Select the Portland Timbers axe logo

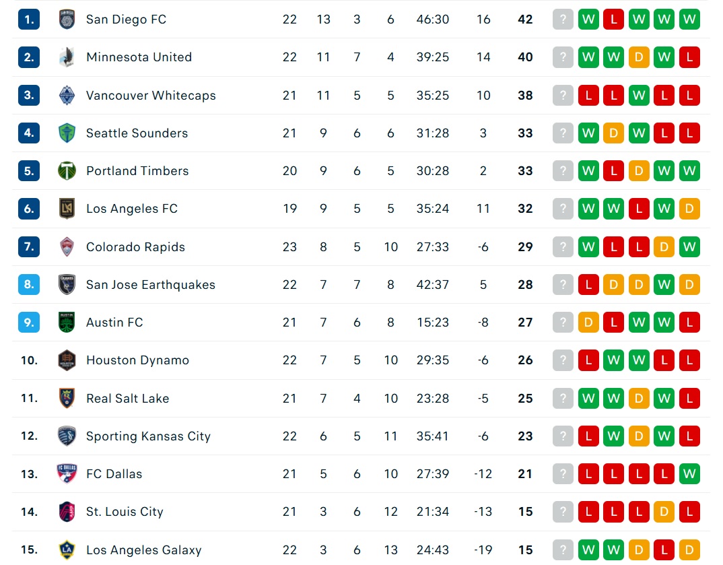click(x=67, y=171)
